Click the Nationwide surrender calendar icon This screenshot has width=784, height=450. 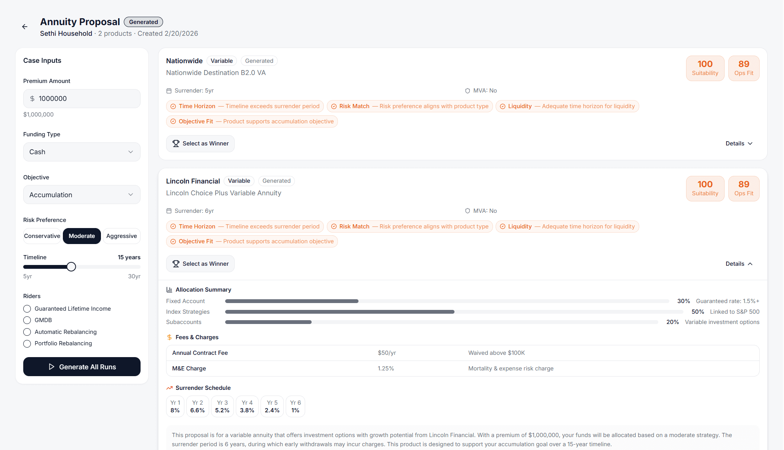pyautogui.click(x=169, y=91)
